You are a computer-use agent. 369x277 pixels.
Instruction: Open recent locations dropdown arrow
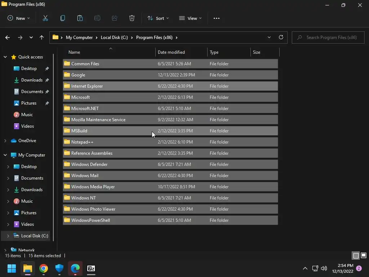click(31, 38)
